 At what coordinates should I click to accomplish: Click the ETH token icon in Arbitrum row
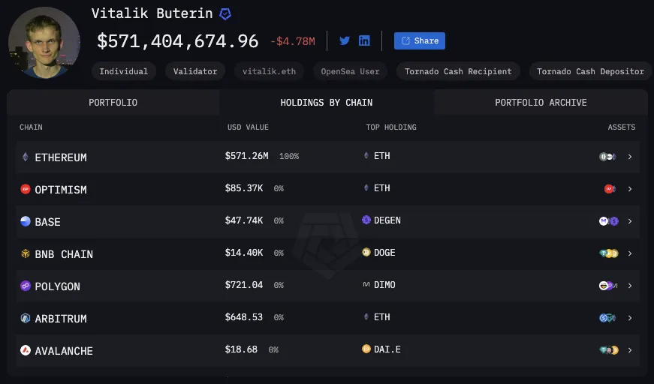coord(366,316)
